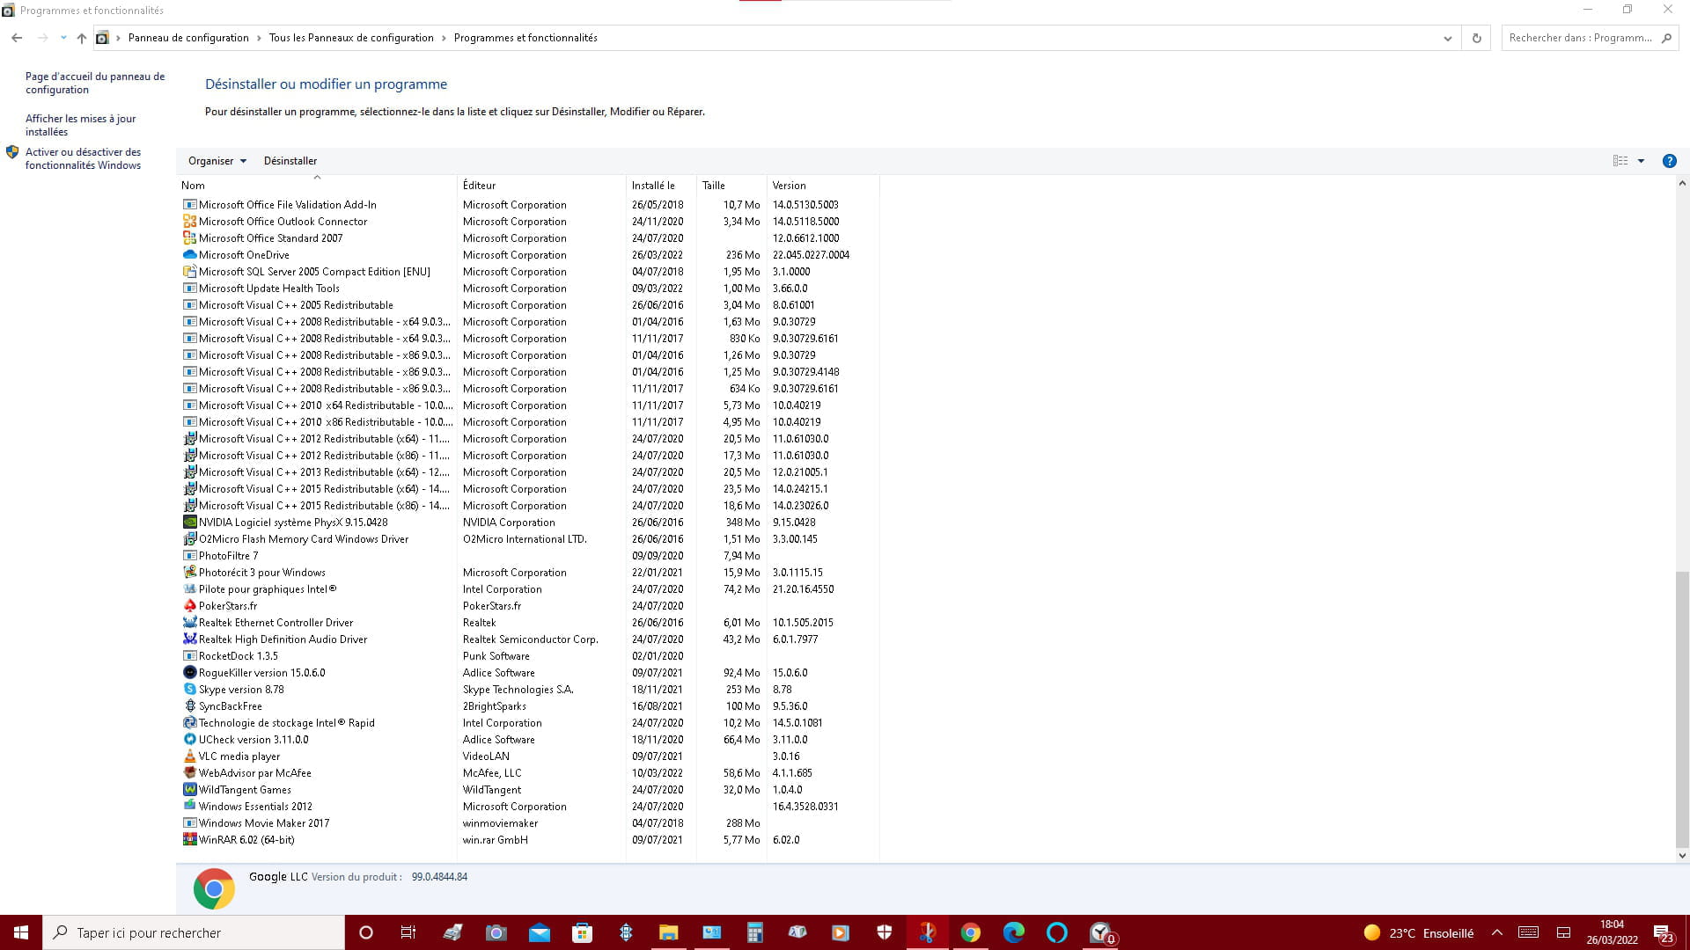Viewport: 1690px width, 950px height.
Task: Select the NVIDIA PhysX program icon
Action: tap(189, 522)
